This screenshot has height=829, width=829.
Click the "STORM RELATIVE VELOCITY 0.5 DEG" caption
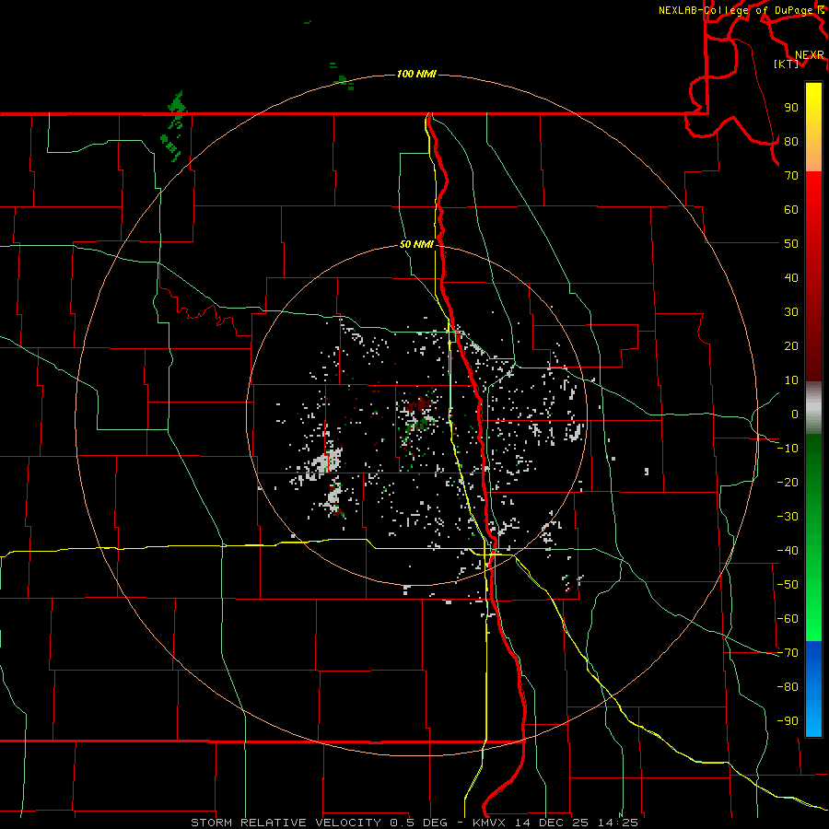coord(319,823)
